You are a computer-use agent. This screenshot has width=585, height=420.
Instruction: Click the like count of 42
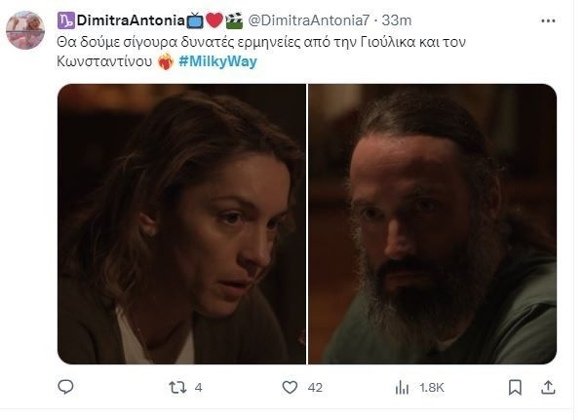[x=314, y=388]
